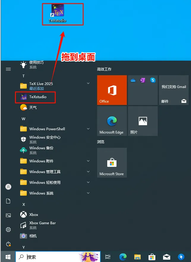Click the search box festival illustration
Screen dimensions: 191x262
point(89,257)
